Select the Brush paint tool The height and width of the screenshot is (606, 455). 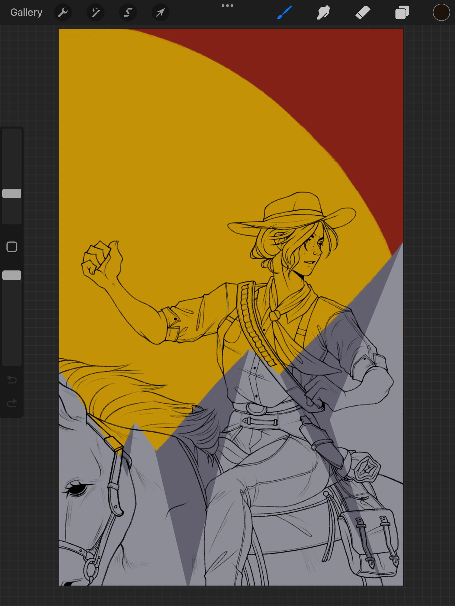[x=284, y=12]
